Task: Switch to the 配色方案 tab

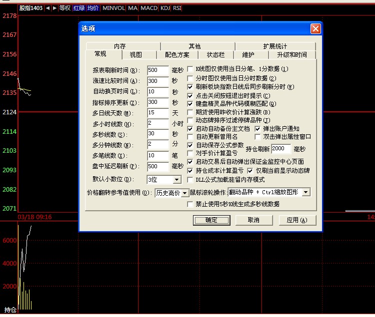Action: 177,55
